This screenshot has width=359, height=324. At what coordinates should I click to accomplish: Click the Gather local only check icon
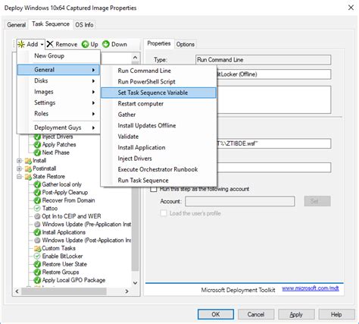click(37, 184)
